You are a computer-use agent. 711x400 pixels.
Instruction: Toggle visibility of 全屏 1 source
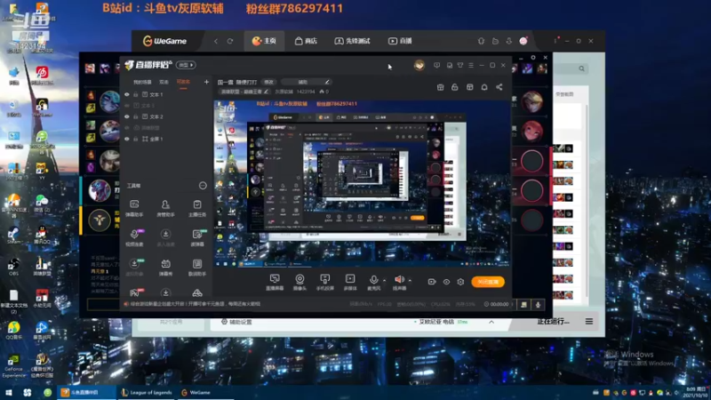[x=127, y=139]
